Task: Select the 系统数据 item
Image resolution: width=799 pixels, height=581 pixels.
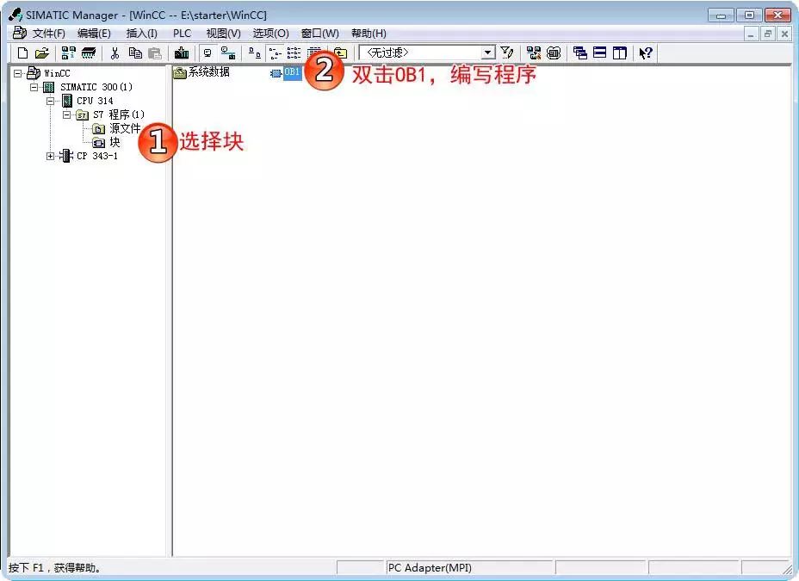Action: point(209,72)
